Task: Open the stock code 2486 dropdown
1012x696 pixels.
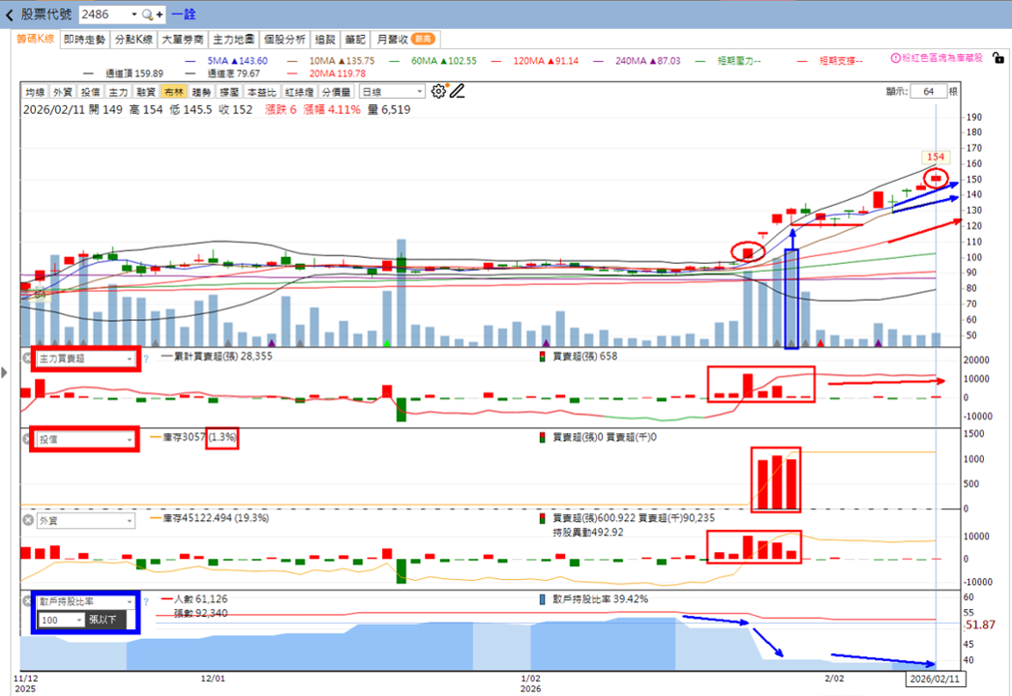Action: pos(134,14)
